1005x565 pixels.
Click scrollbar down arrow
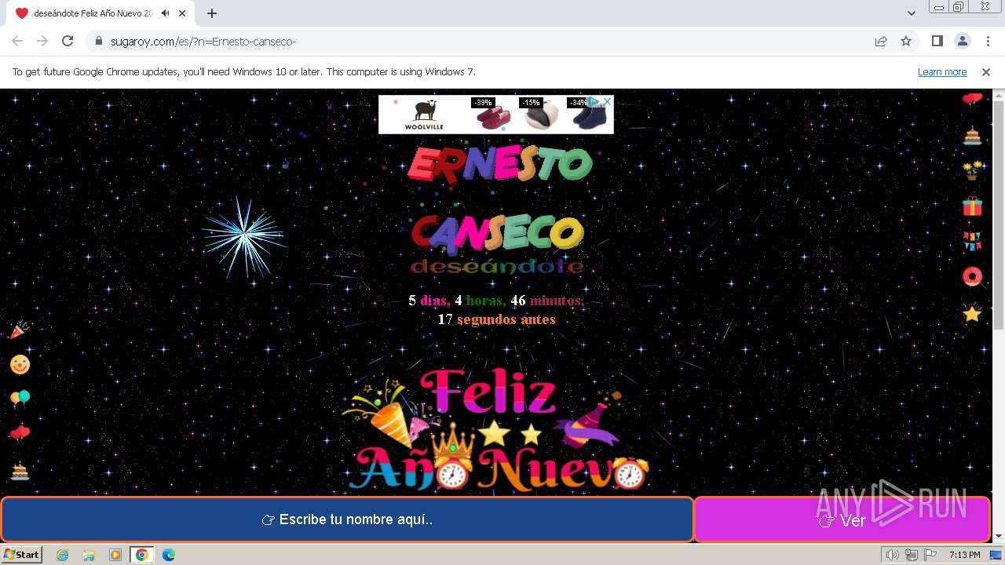click(999, 537)
